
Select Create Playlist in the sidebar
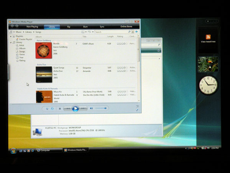click(26, 39)
